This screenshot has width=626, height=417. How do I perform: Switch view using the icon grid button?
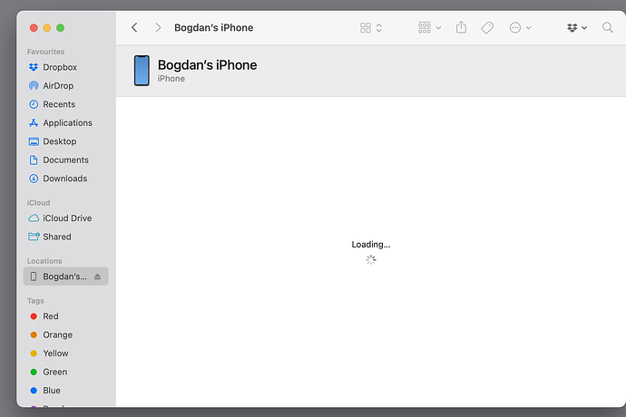tap(366, 27)
